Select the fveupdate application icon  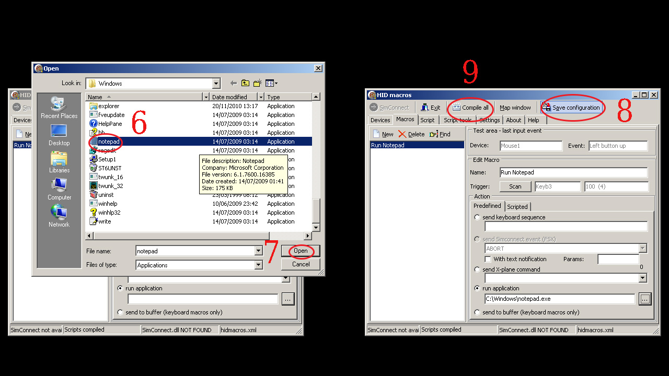94,115
